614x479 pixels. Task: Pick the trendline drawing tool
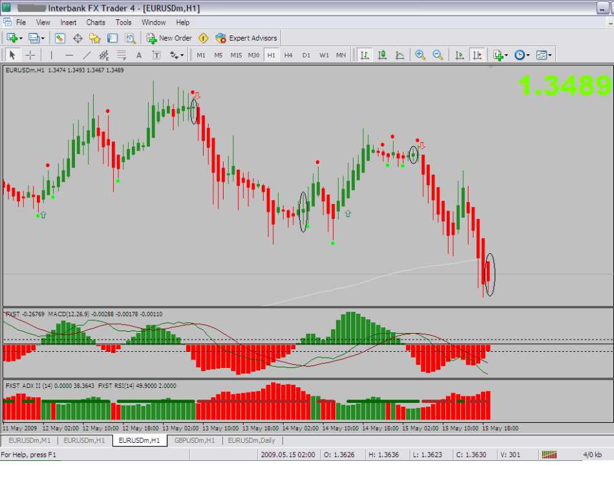click(87, 56)
